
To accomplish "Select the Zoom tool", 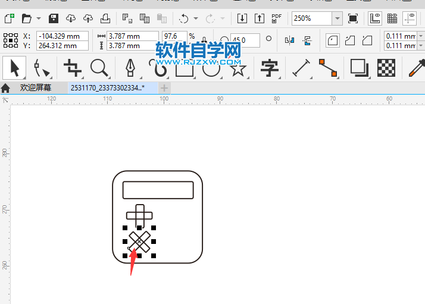I will (99, 68).
